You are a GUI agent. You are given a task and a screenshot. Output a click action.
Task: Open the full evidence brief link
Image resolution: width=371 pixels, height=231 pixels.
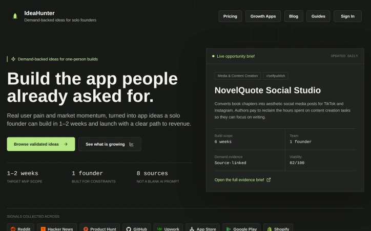(242, 180)
